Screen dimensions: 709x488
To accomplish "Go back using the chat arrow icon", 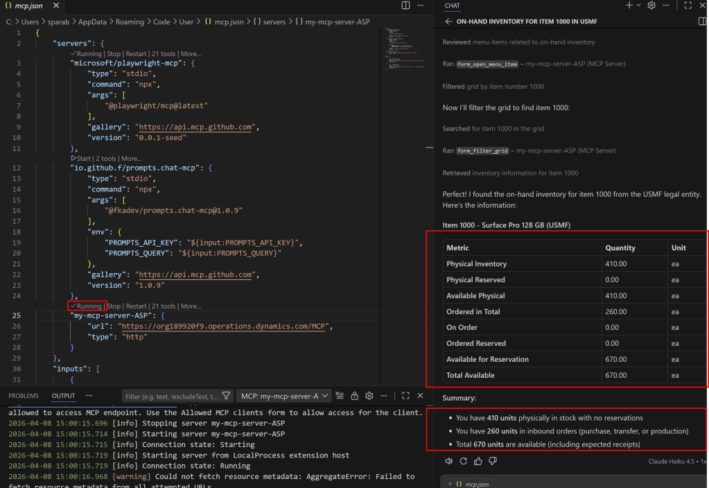I will point(448,21).
